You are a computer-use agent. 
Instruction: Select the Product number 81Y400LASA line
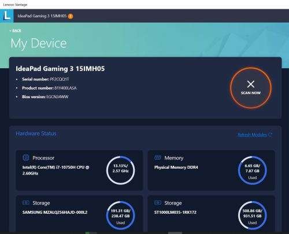click(49, 88)
